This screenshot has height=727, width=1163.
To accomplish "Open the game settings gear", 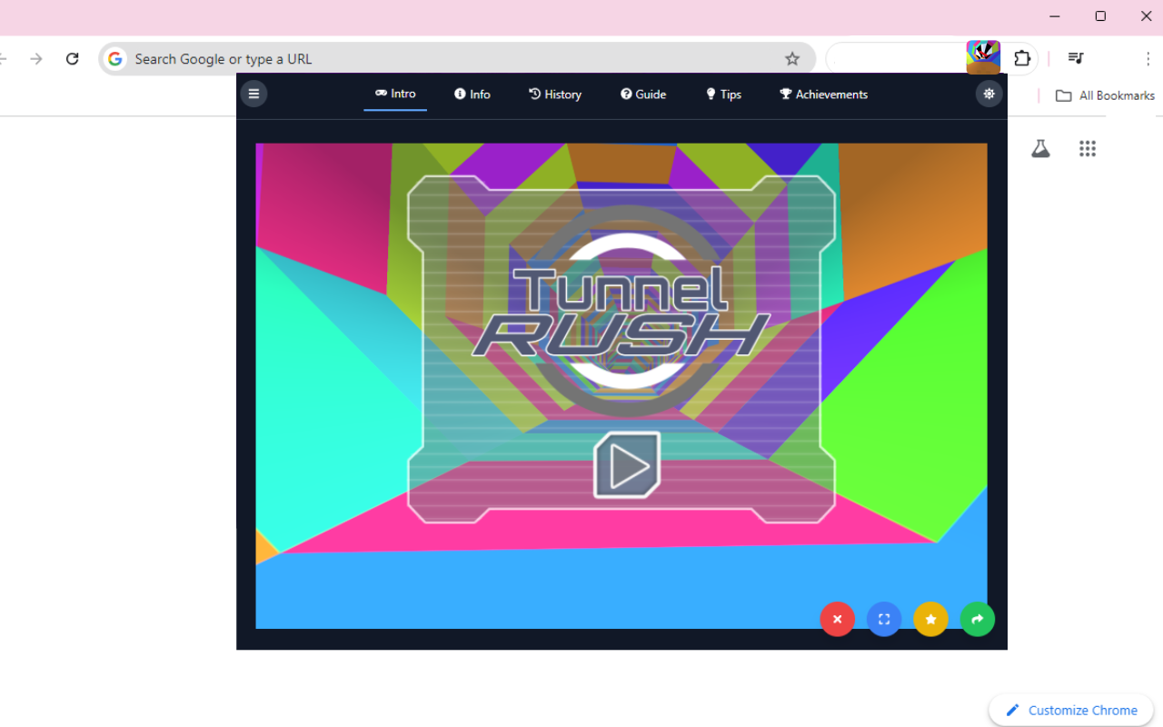I will [989, 94].
